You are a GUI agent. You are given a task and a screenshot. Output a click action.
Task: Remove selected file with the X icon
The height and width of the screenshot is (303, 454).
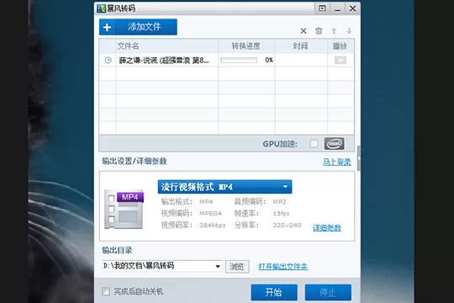pos(304,31)
